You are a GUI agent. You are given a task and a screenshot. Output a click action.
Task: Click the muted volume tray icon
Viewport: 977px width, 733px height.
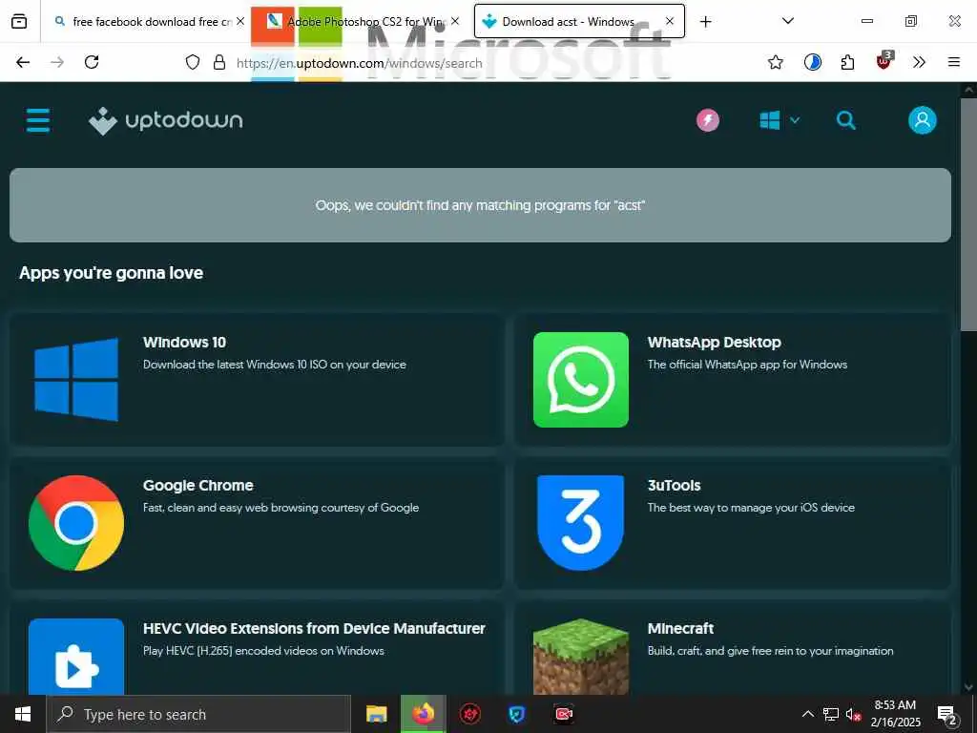coord(854,715)
